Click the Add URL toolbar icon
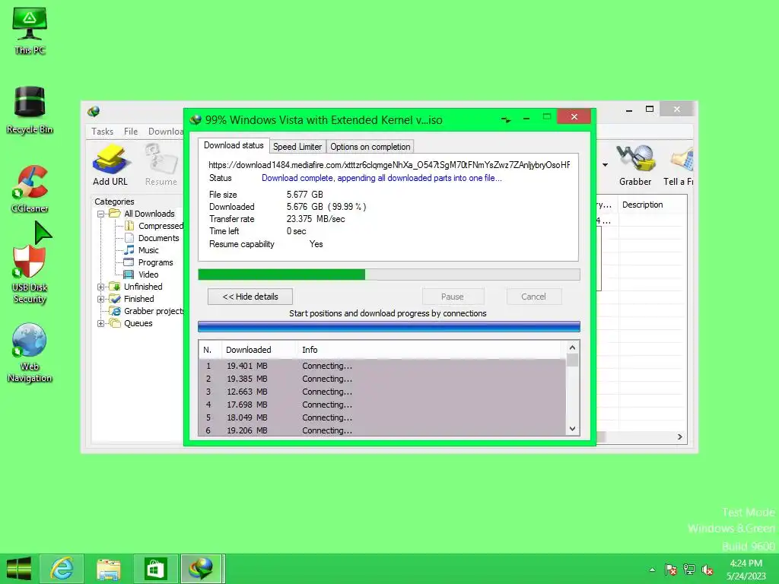This screenshot has height=584, width=779. pyautogui.click(x=110, y=165)
